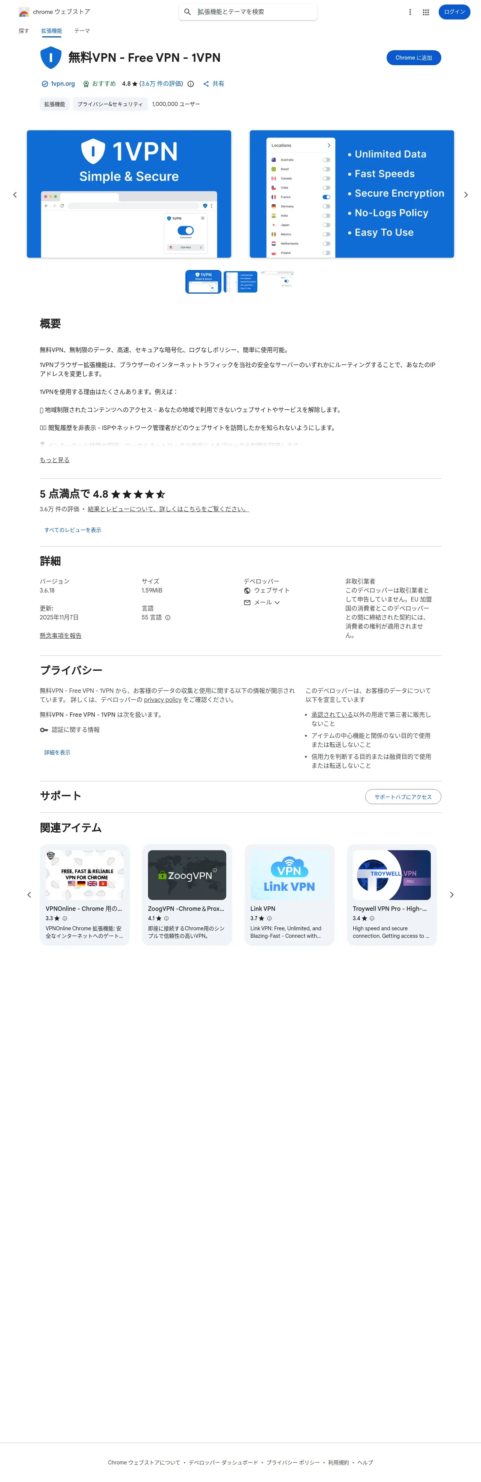Switch to the テーマ tab
Screen dimensions: 481x1482
[x=82, y=31]
